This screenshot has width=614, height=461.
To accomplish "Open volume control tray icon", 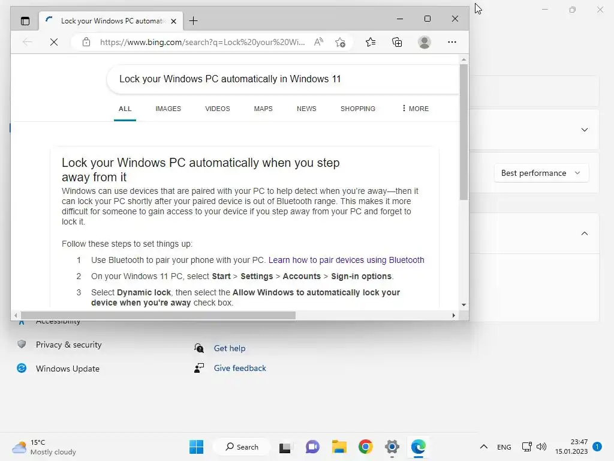I will (x=541, y=447).
